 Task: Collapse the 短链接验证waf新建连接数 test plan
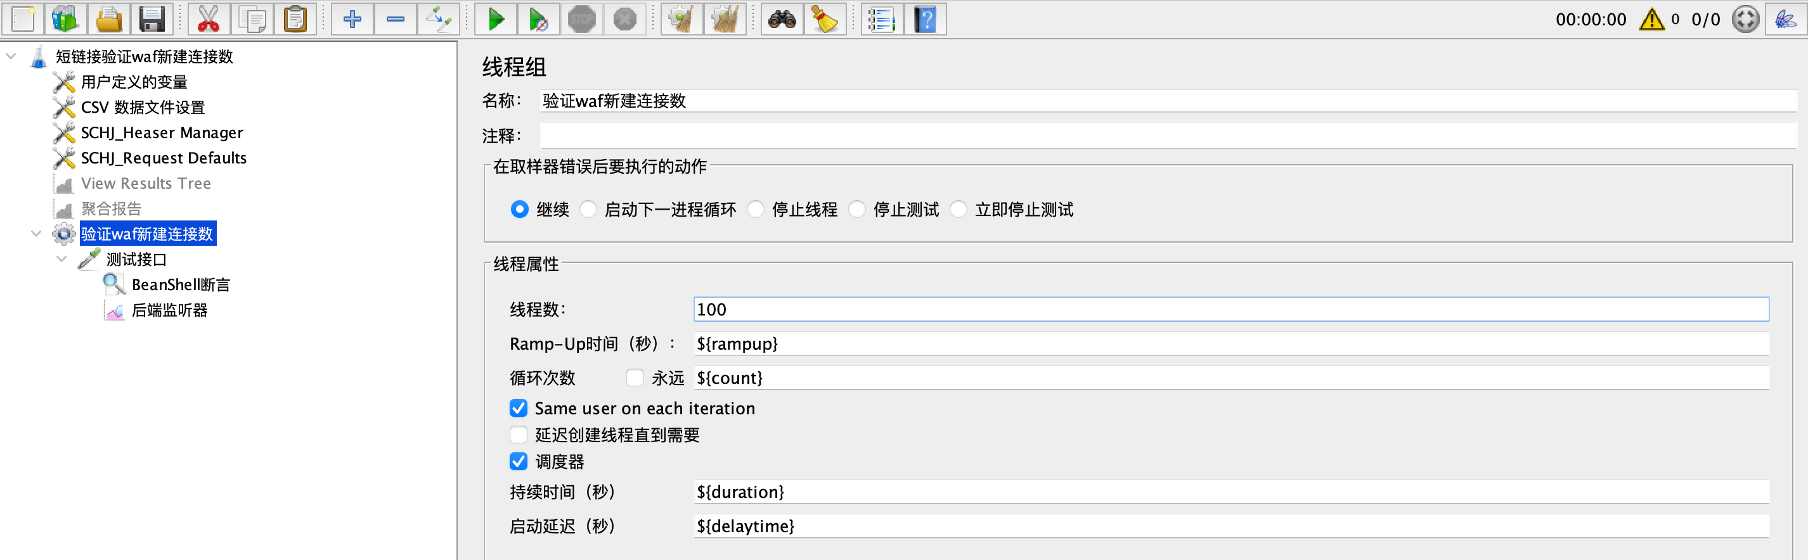click(11, 56)
